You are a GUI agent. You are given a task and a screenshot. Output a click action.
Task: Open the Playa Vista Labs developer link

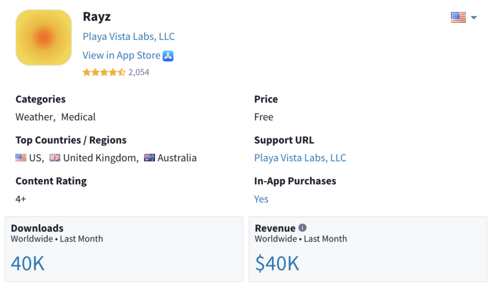coord(129,36)
